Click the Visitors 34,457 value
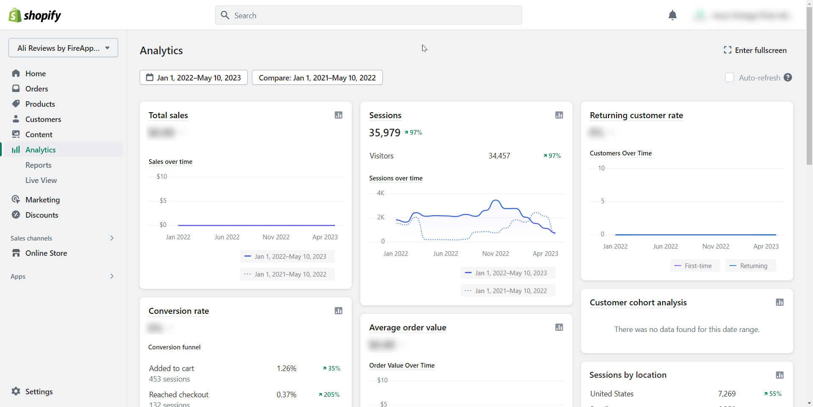Image resolution: width=813 pixels, height=407 pixels. click(x=499, y=156)
